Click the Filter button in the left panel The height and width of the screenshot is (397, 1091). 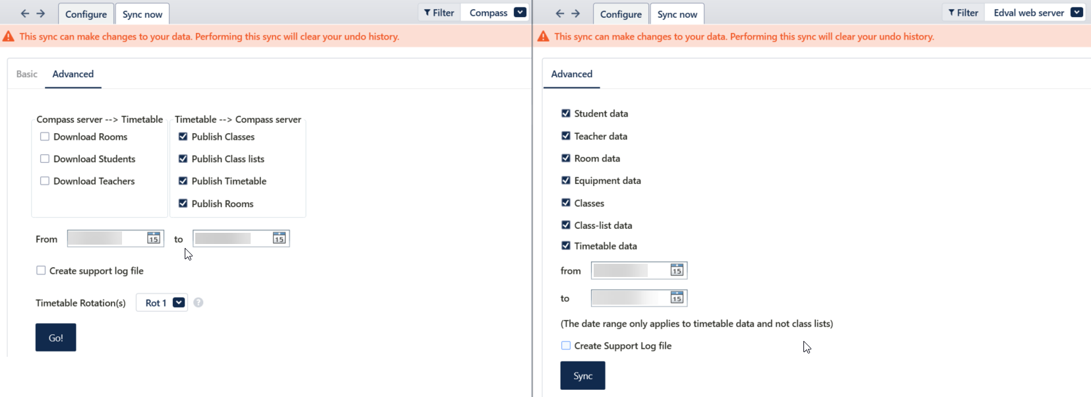pos(439,13)
